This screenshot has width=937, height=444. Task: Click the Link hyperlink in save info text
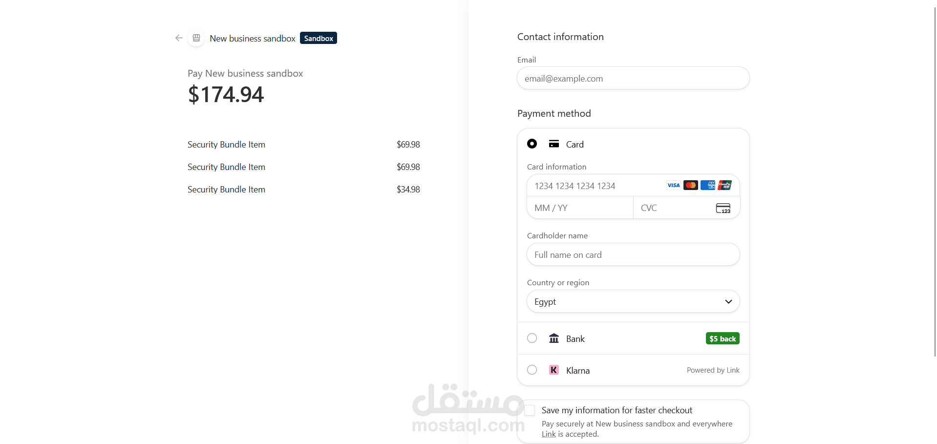(x=549, y=434)
